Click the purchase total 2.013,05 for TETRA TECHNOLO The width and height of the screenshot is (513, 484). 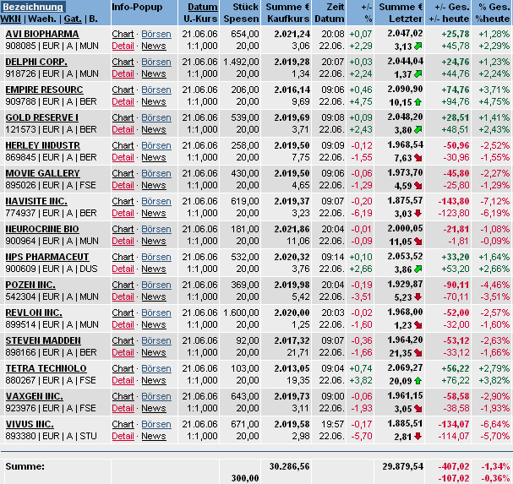(292, 368)
